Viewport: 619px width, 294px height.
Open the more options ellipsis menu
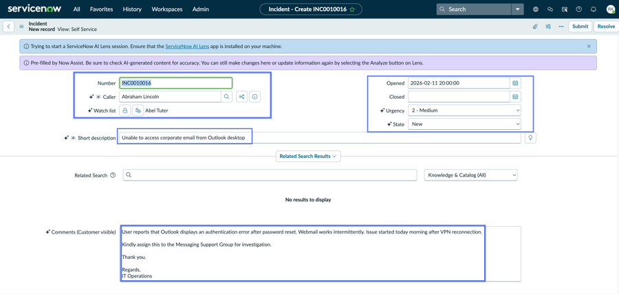(x=561, y=26)
